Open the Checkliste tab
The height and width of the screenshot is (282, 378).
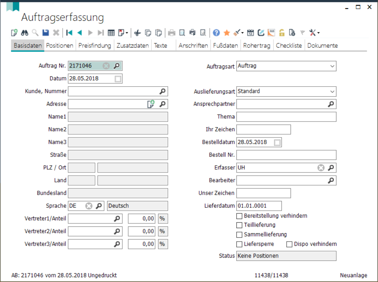point(289,45)
